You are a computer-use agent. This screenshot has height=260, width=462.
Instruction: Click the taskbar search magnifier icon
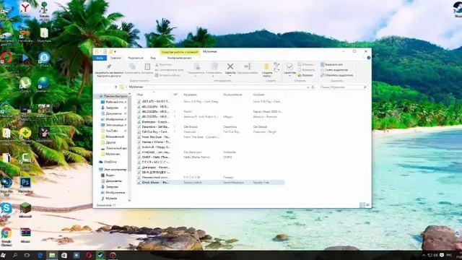coord(15,255)
